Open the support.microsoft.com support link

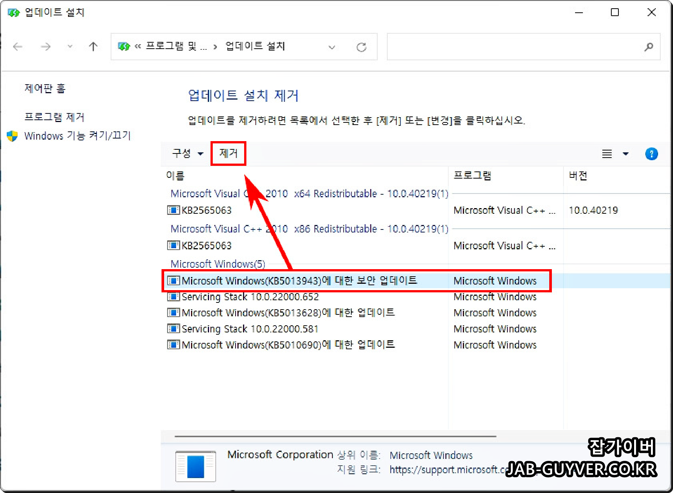pyautogui.click(x=449, y=469)
